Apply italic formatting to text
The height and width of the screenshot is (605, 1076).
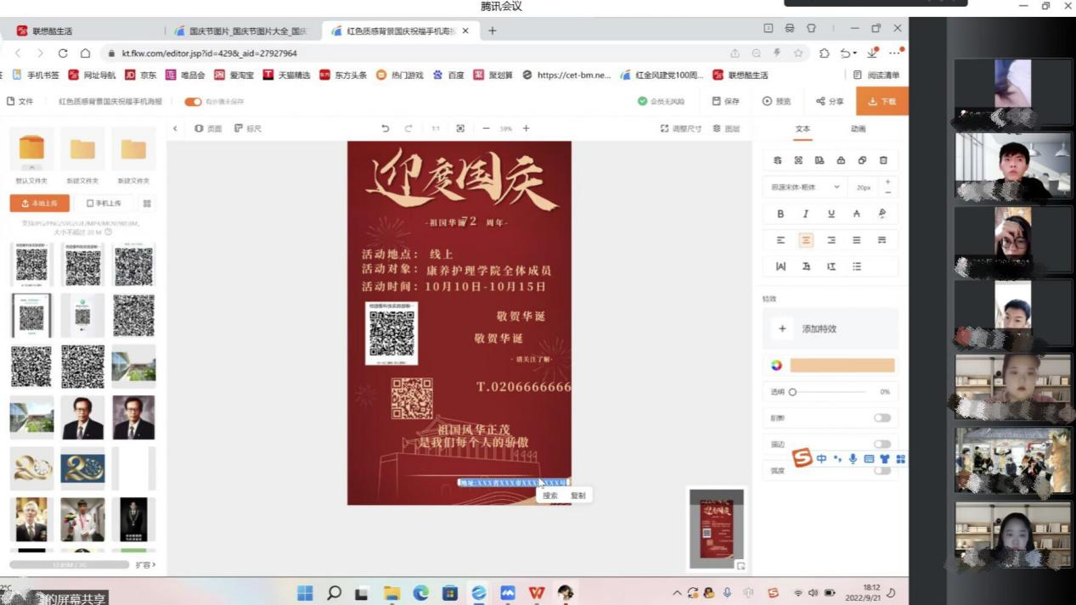(x=806, y=214)
